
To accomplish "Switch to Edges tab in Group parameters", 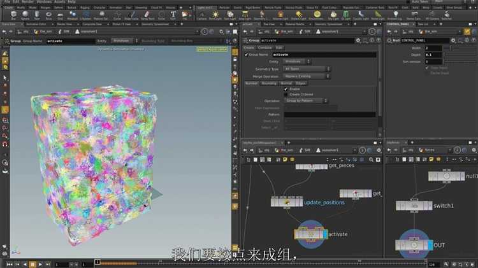I will pyautogui.click(x=301, y=83).
